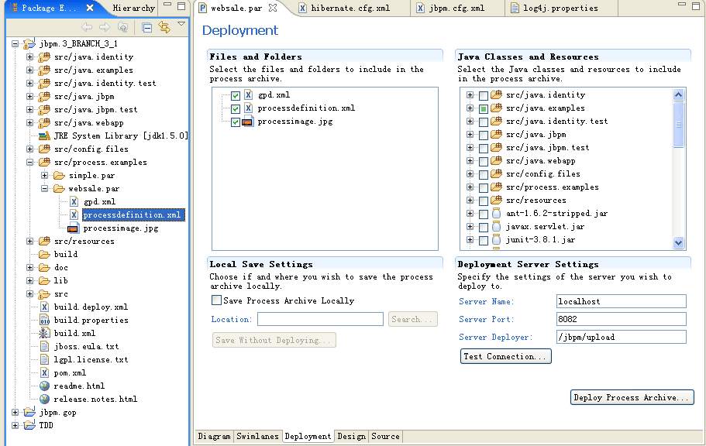The height and width of the screenshot is (446, 706).
Task: Click the readme.html globe icon
Action: pyautogui.click(x=44, y=386)
